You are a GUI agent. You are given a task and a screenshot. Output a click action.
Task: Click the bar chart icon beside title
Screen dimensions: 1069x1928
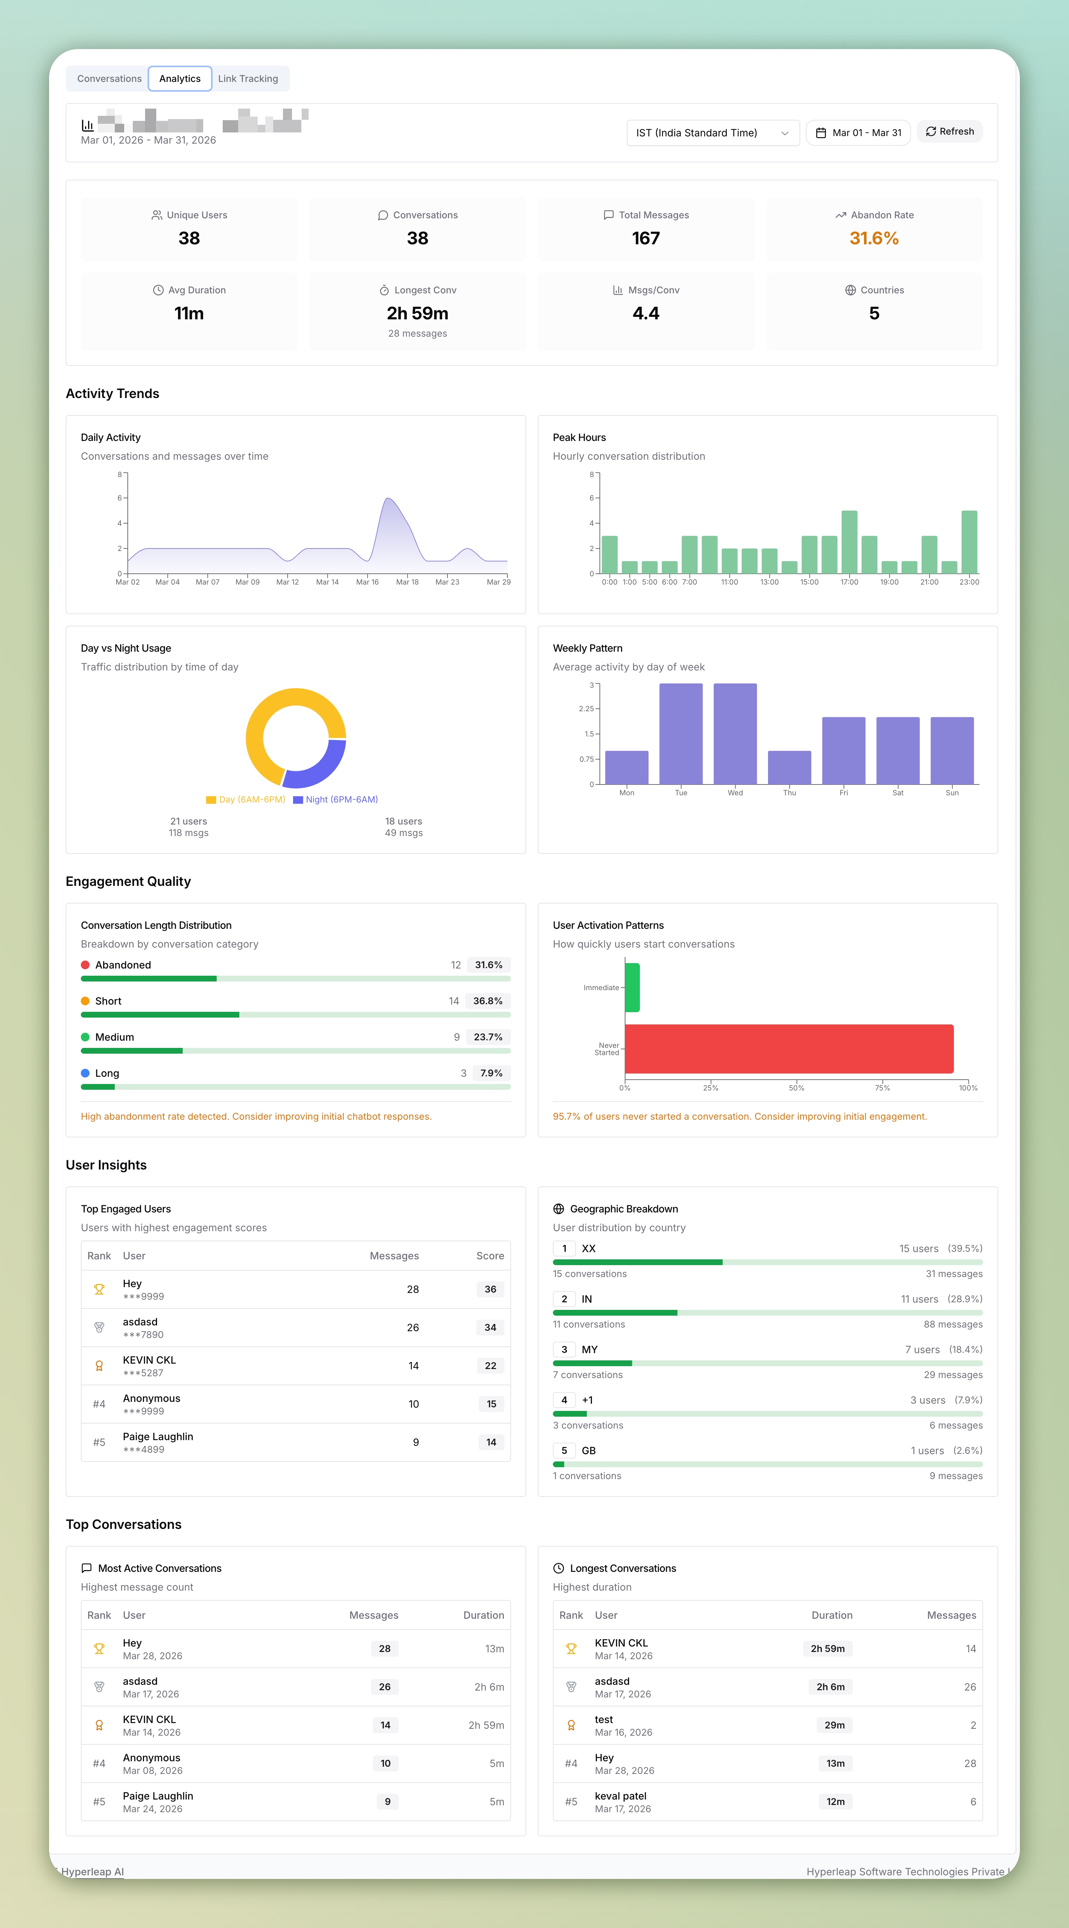point(88,126)
